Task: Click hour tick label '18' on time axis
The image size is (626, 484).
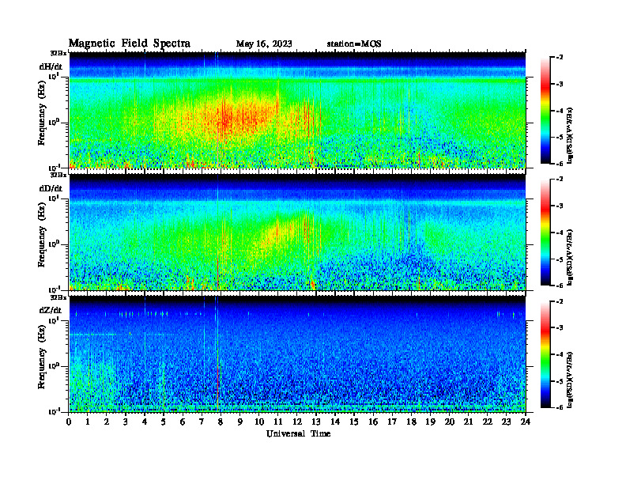Action: coord(411,422)
